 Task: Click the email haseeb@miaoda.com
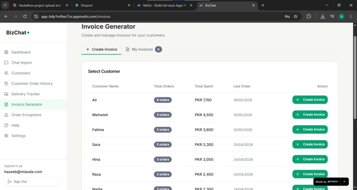[x=23, y=172]
